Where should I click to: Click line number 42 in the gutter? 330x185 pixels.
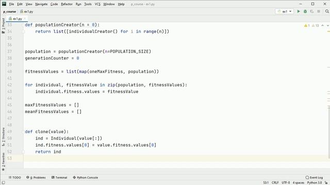pyautogui.click(x=9, y=85)
